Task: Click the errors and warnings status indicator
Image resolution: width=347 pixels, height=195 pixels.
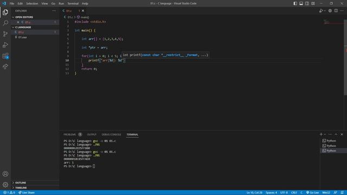Action: [9, 193]
